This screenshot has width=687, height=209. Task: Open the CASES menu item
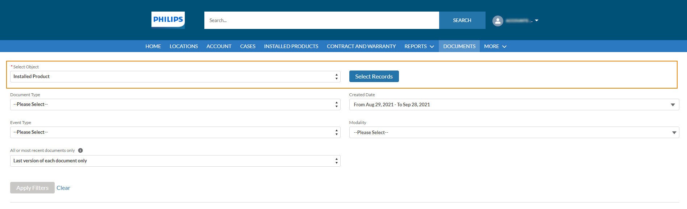[x=247, y=46]
